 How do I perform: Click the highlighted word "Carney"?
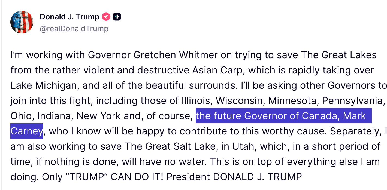[x=26, y=131]
